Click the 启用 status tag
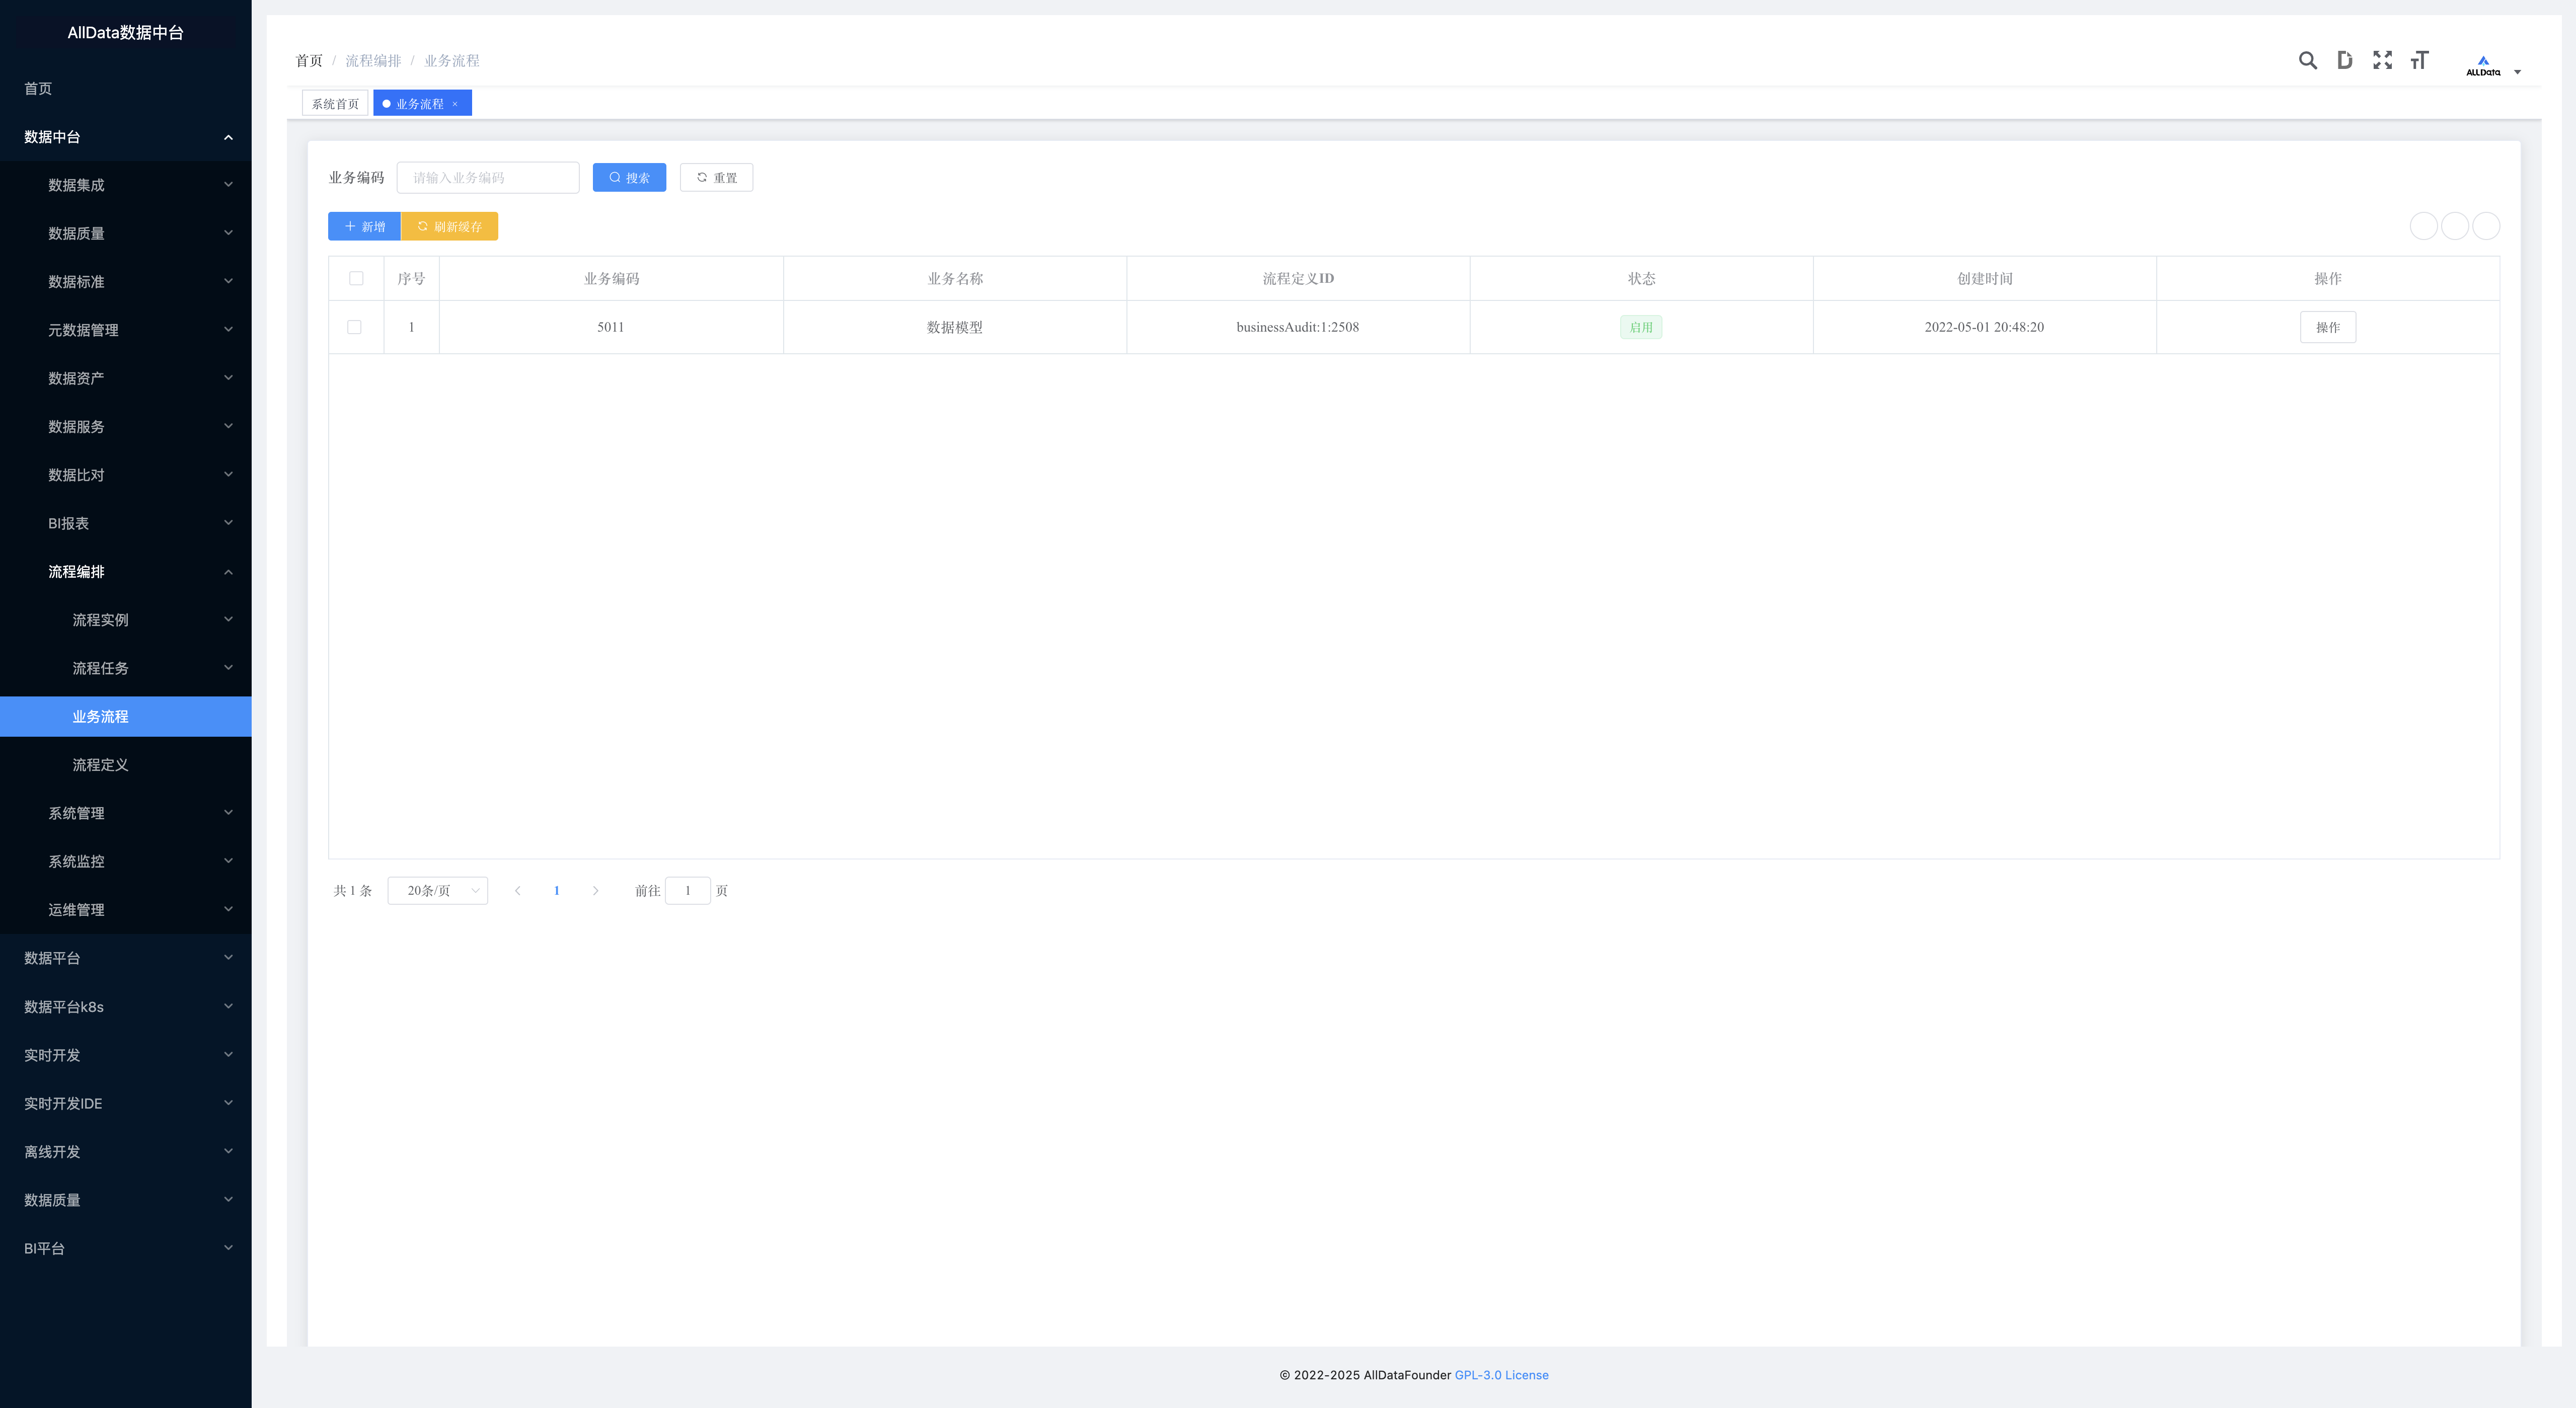2576x1408 pixels. tap(1641, 327)
